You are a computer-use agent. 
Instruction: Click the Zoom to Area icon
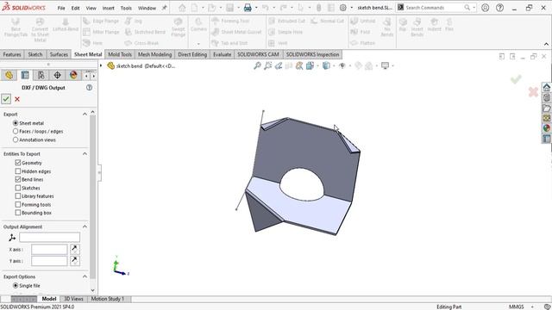point(268,65)
